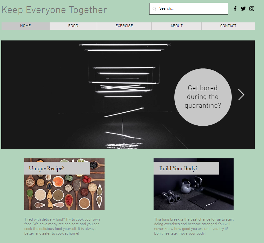The height and width of the screenshot is (243, 264).
Task: Advance slideshow with right arrow
Action: tap(241, 95)
